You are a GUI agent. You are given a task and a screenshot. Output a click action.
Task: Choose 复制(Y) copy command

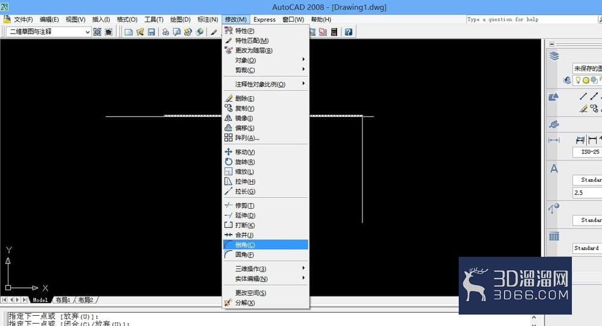coord(265,108)
